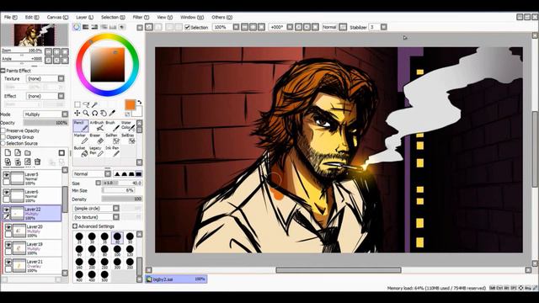This screenshot has width=539, height=303.
Task: Click the navigator preview thumbnail
Action: pos(35,35)
